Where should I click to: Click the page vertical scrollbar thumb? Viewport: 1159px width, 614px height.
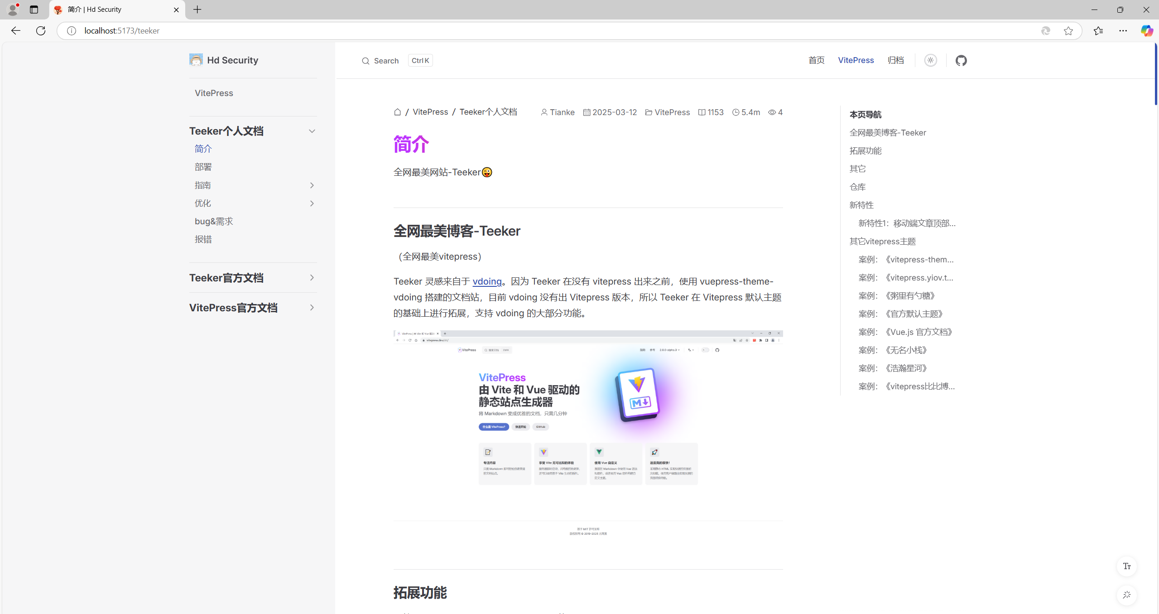[x=1156, y=74]
